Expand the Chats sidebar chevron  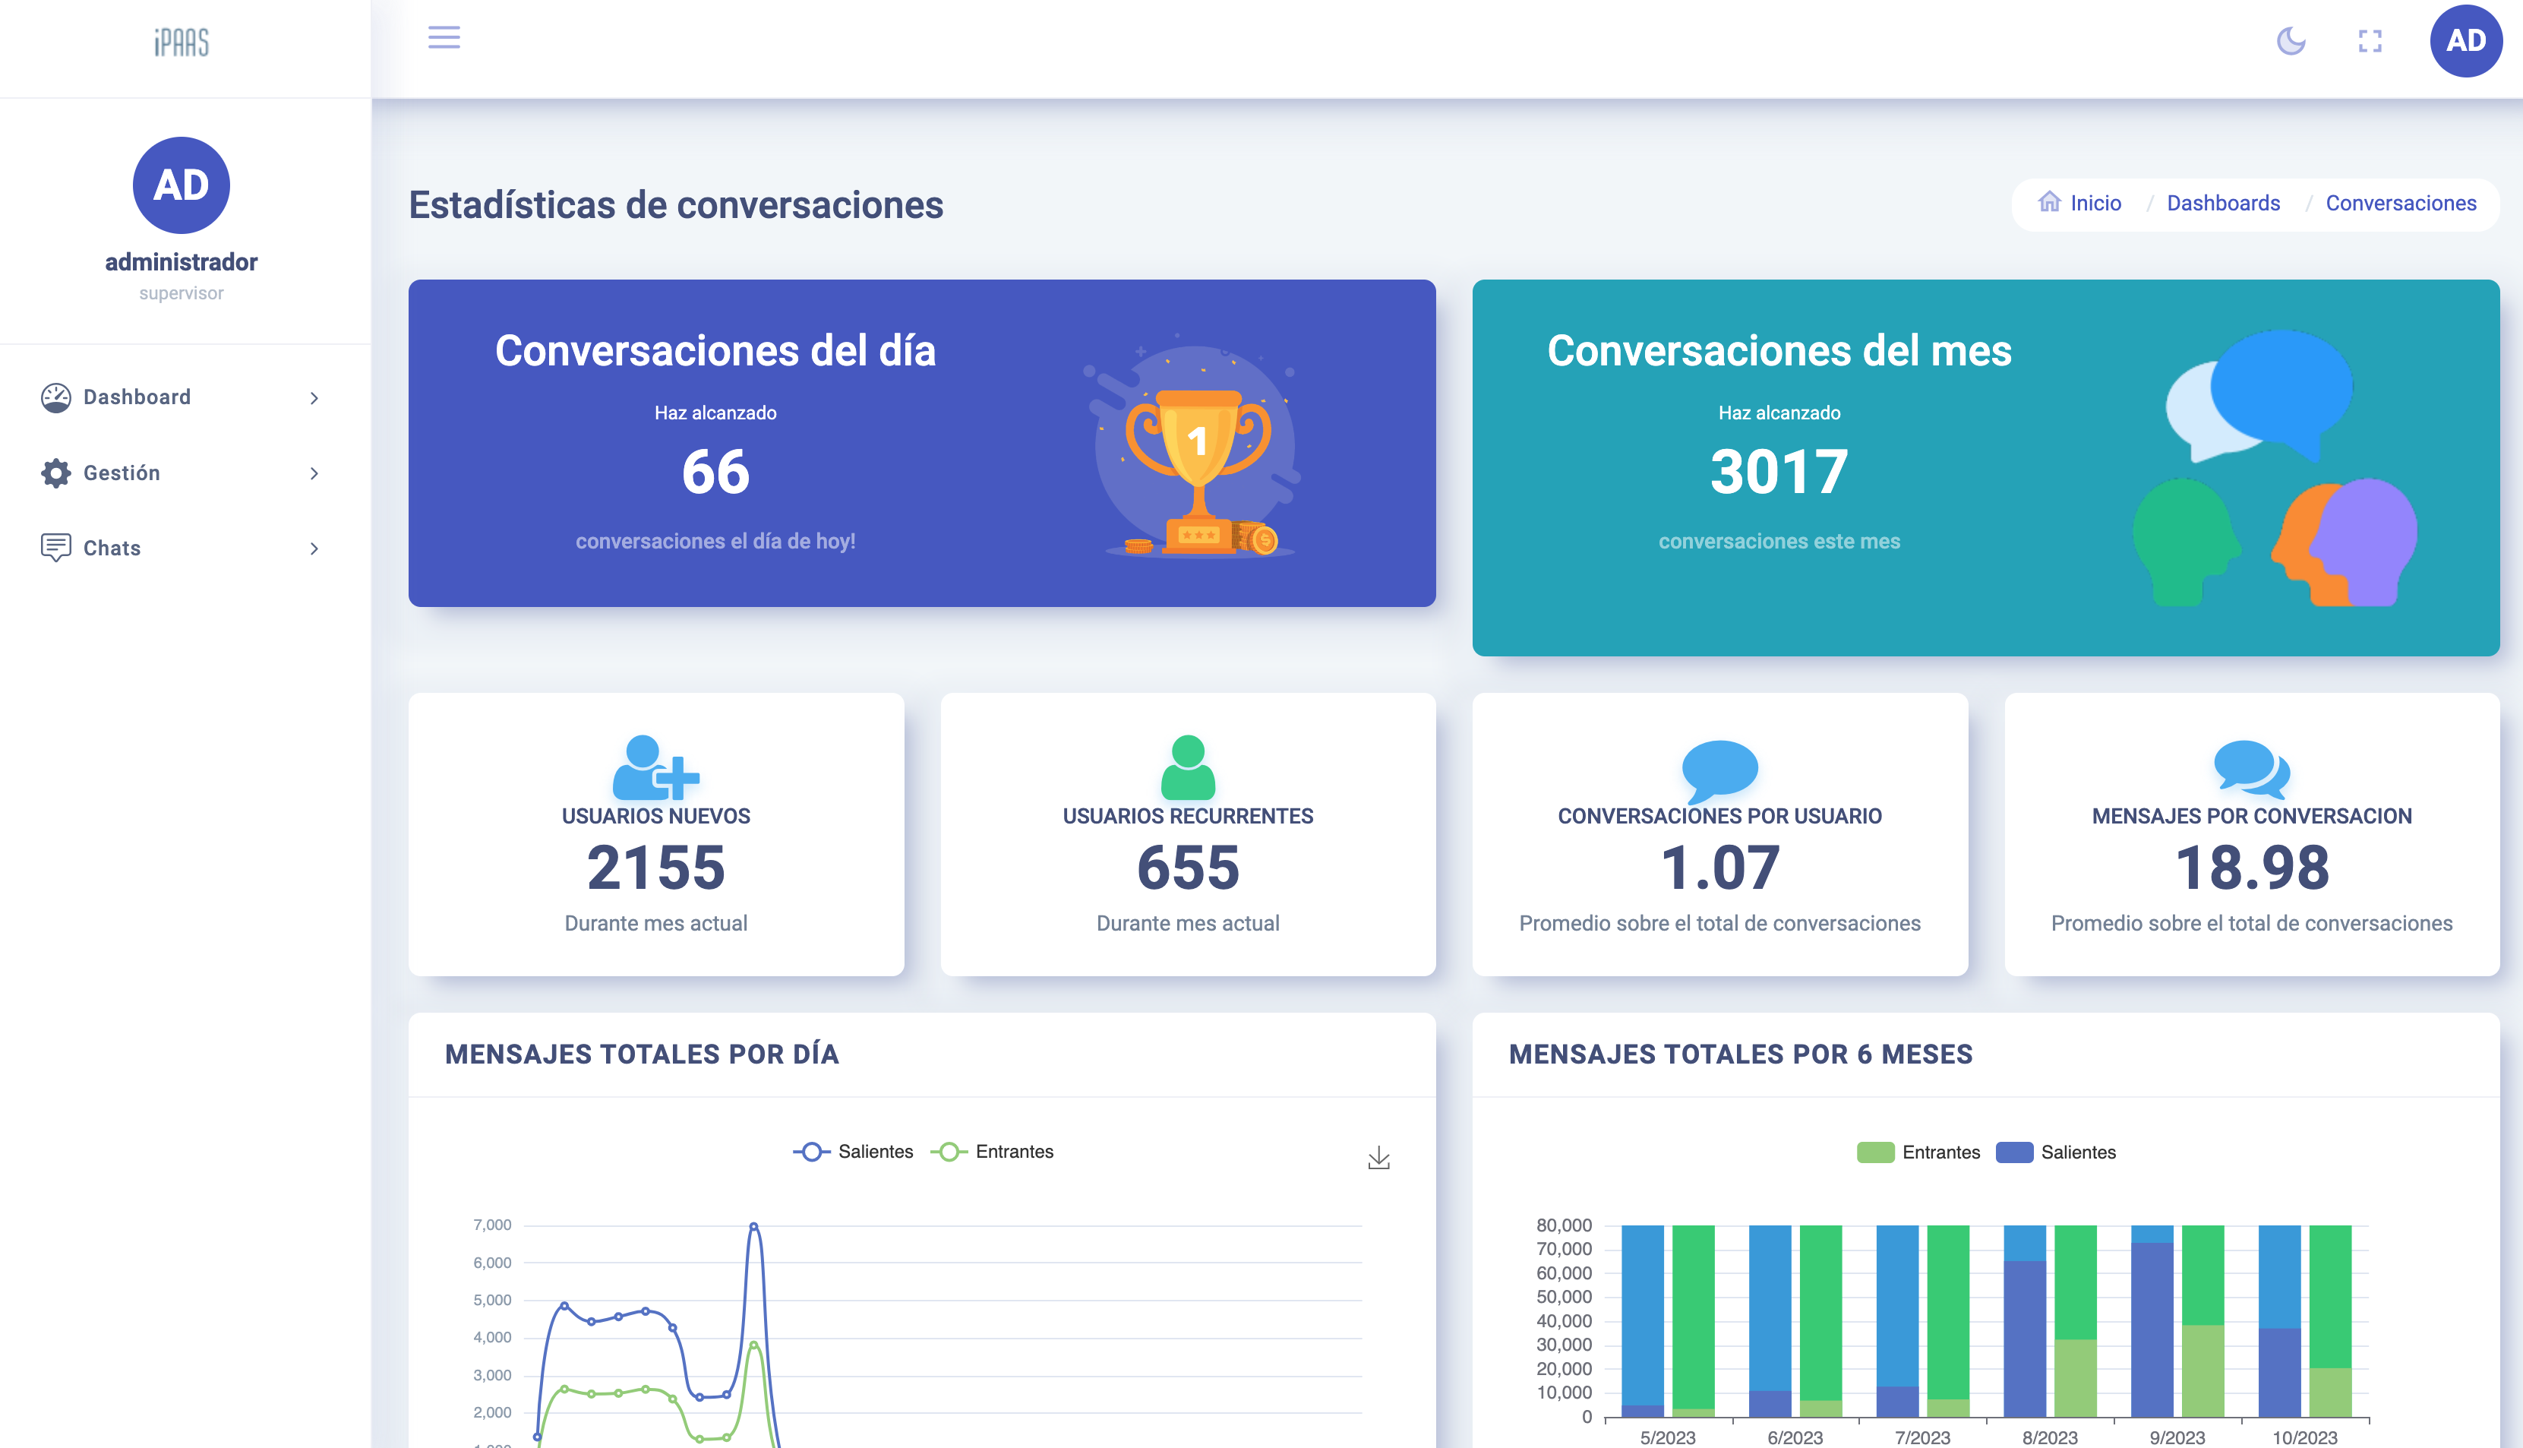(x=314, y=549)
